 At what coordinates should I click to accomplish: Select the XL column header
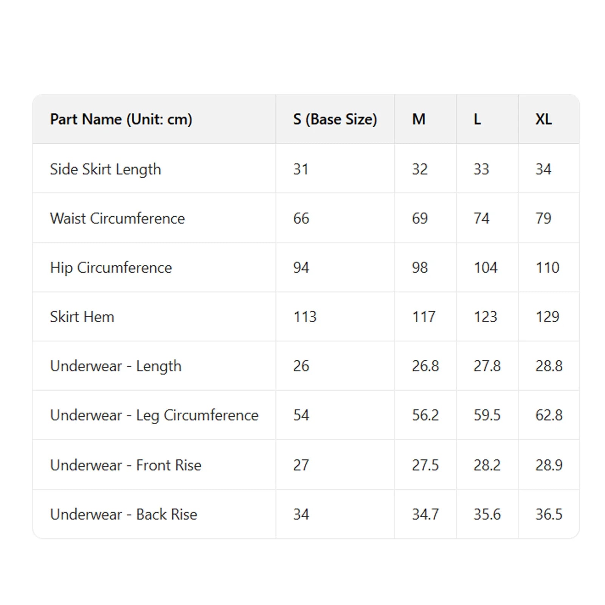point(543,119)
